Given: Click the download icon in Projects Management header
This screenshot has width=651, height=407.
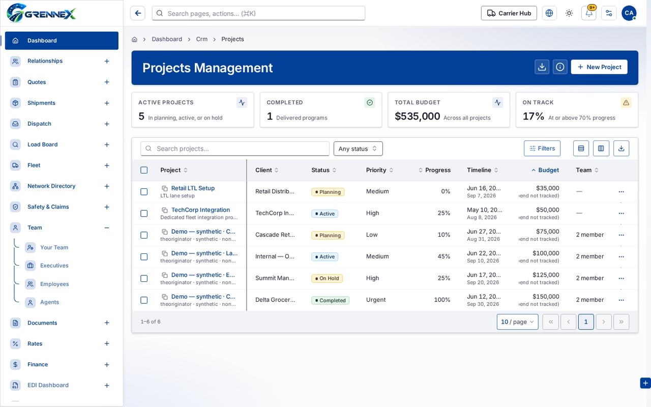Looking at the screenshot, I should tap(542, 67).
